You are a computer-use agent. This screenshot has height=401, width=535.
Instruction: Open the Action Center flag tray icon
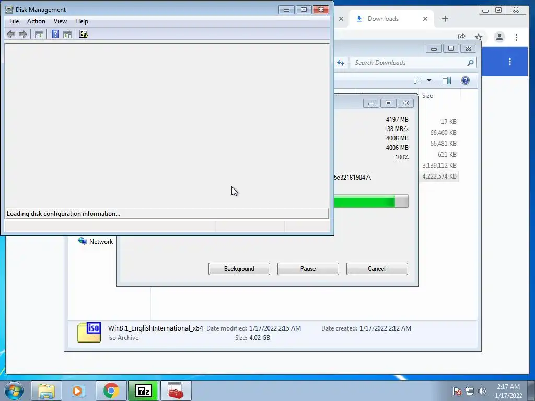tap(457, 391)
